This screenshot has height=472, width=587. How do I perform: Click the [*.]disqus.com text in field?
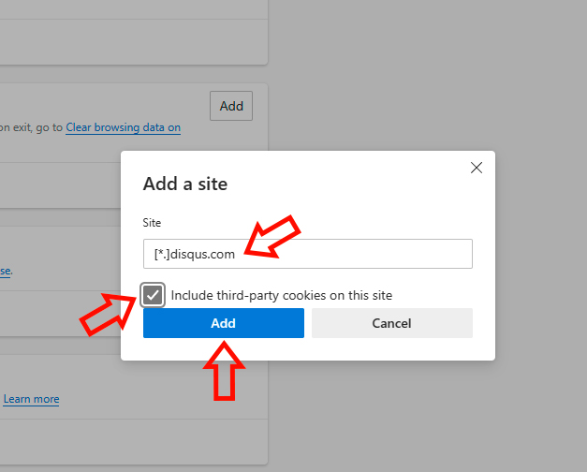coord(195,254)
